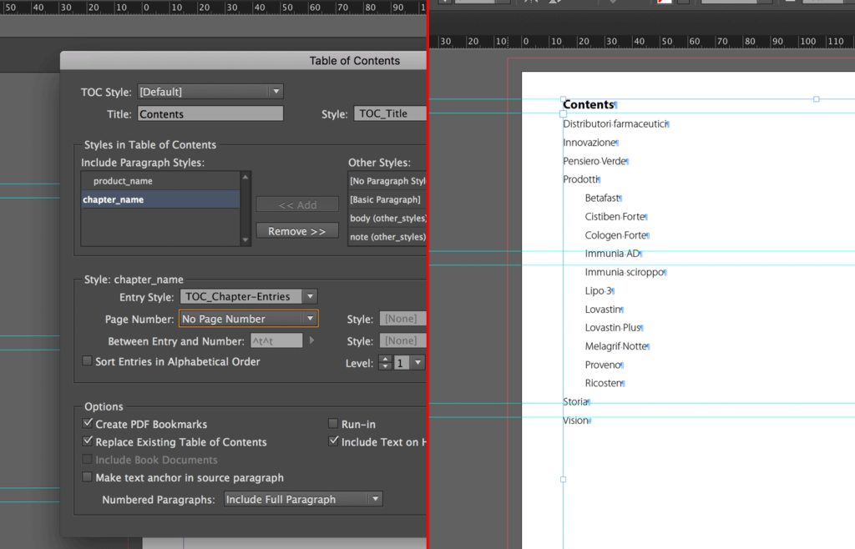Uncheck Include Text on Hidden Layers option
The width and height of the screenshot is (855, 549).
[333, 441]
